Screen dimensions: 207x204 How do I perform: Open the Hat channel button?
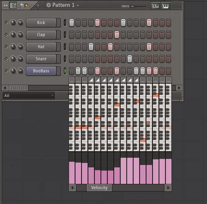tap(41, 47)
